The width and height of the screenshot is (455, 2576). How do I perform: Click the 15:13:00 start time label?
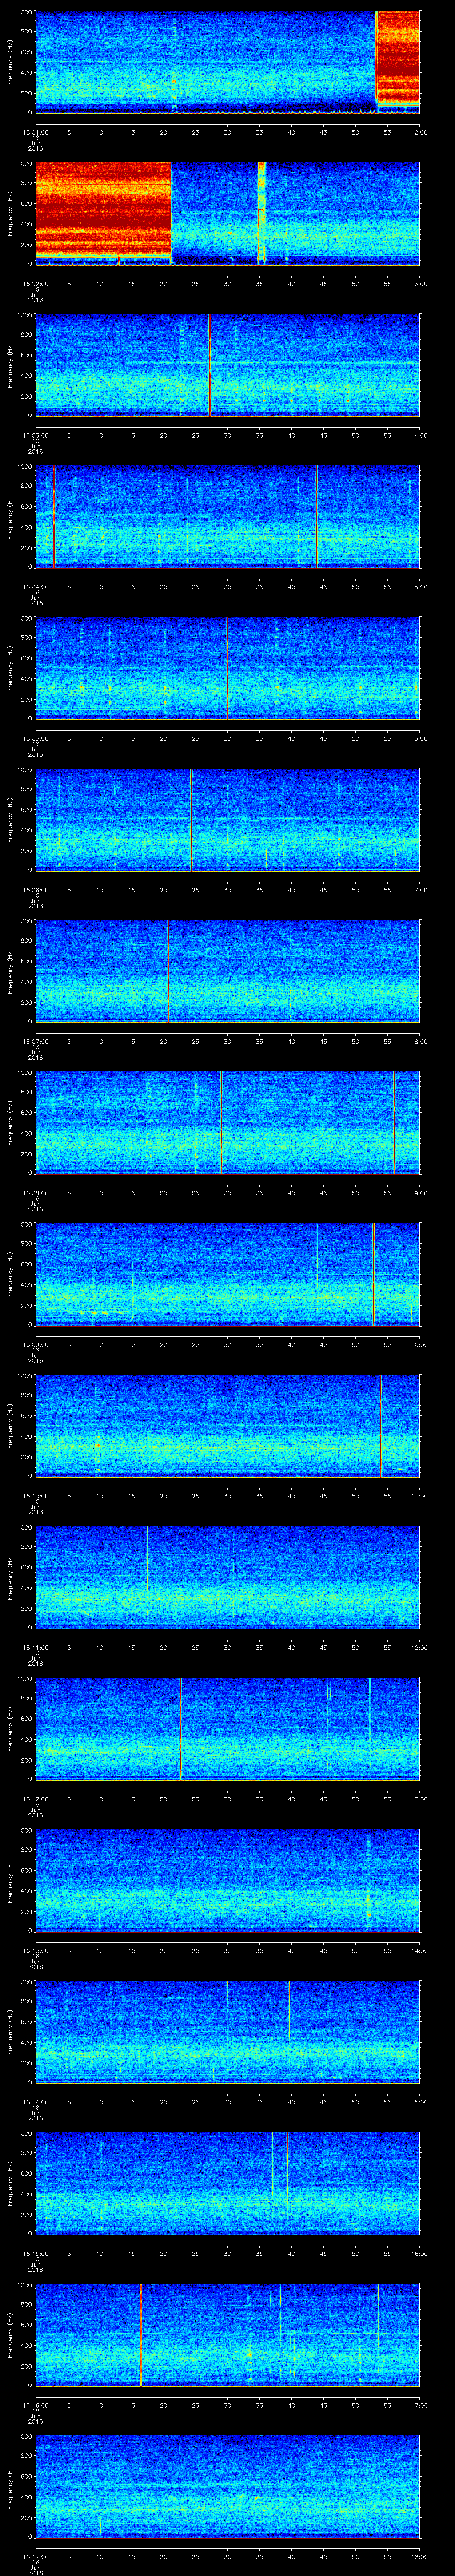(35, 1950)
